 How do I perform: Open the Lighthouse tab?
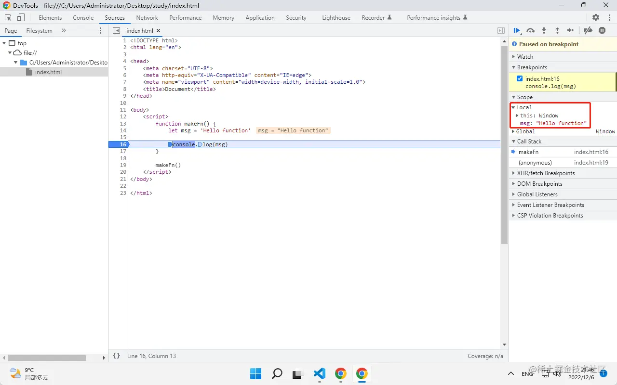336,17
